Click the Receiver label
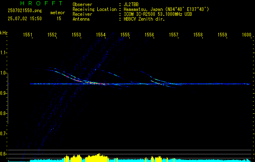The width and height of the screenshot is (255, 162). click(82, 14)
